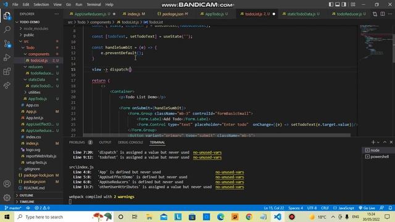The height and width of the screenshot is (222, 395).
Task: Open the File menu
Action: [15, 4]
